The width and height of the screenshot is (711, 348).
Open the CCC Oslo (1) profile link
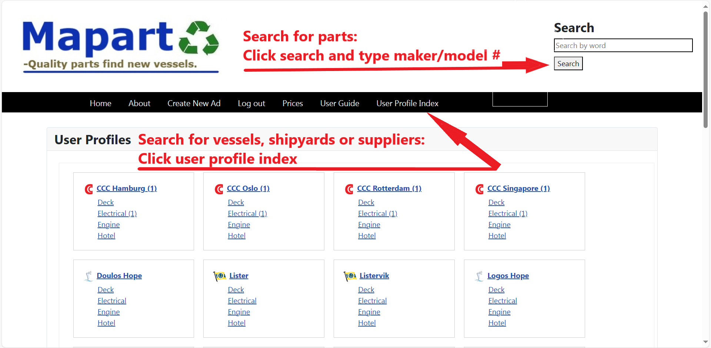pos(248,189)
